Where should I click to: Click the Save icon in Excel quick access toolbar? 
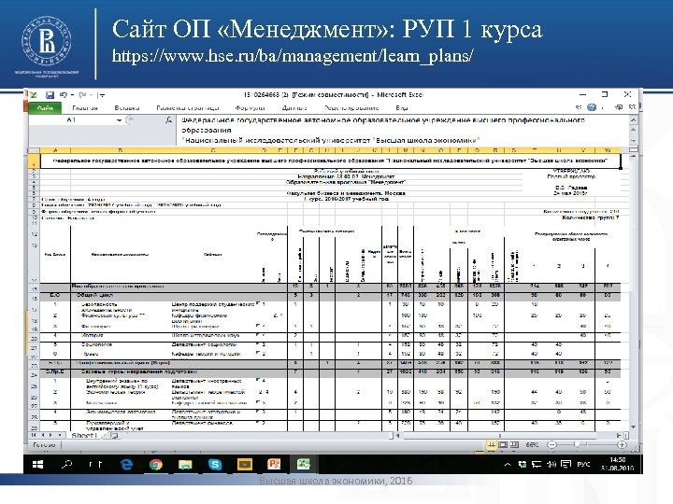tap(50, 95)
